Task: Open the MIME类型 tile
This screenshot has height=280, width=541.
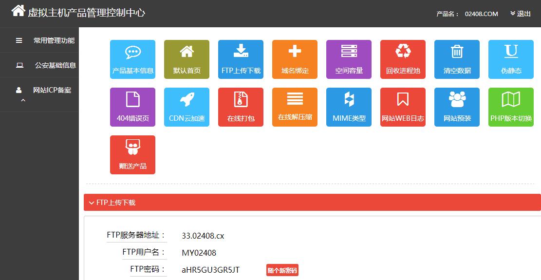Action: coord(349,107)
